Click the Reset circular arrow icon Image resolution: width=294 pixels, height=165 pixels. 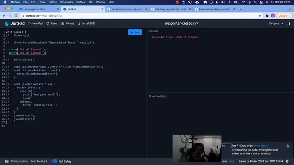pos(48,23)
